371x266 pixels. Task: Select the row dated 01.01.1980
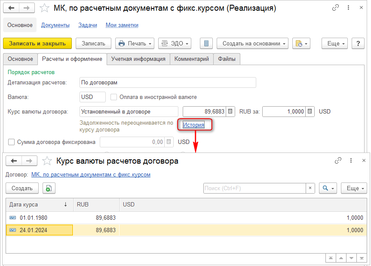click(x=187, y=218)
